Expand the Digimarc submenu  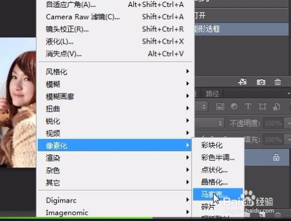115,200
